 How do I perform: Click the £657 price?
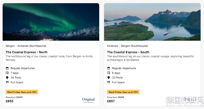pyautogui.click(x=111, y=101)
